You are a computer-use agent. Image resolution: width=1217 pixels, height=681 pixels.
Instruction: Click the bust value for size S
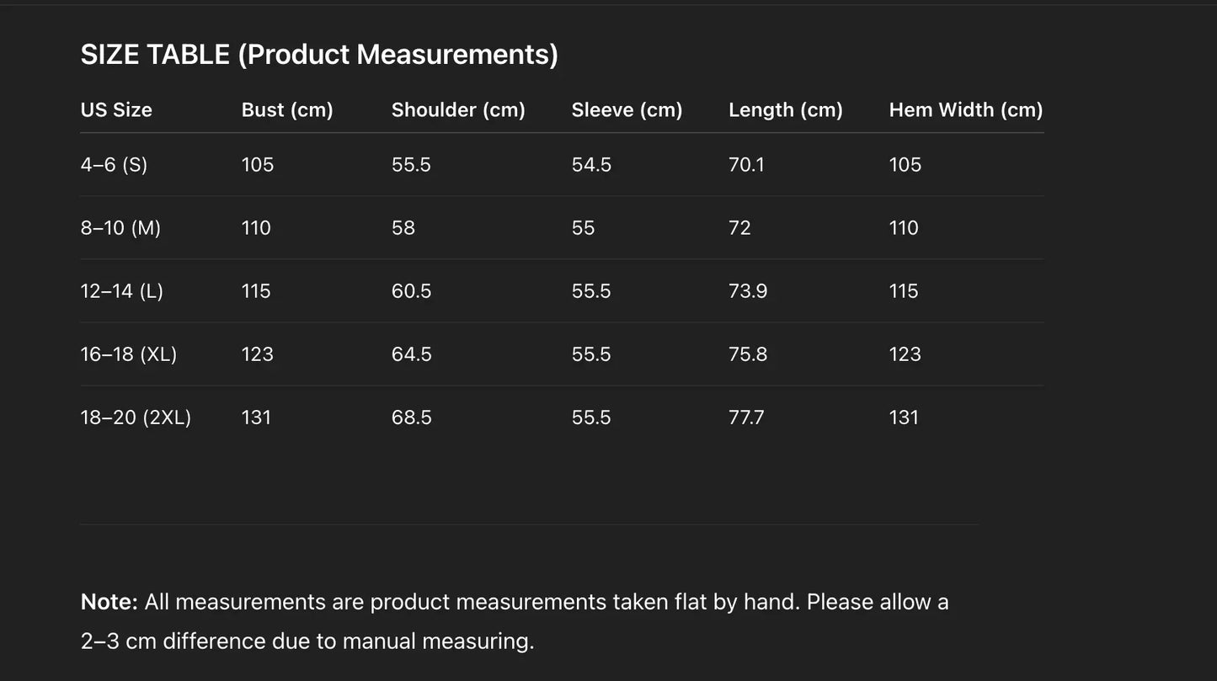258,165
